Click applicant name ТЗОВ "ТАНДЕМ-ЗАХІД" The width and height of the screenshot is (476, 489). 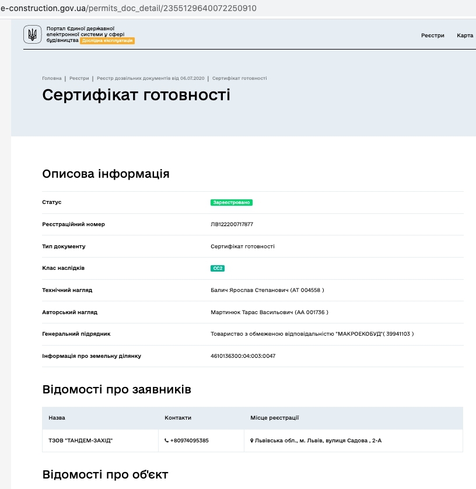80,441
